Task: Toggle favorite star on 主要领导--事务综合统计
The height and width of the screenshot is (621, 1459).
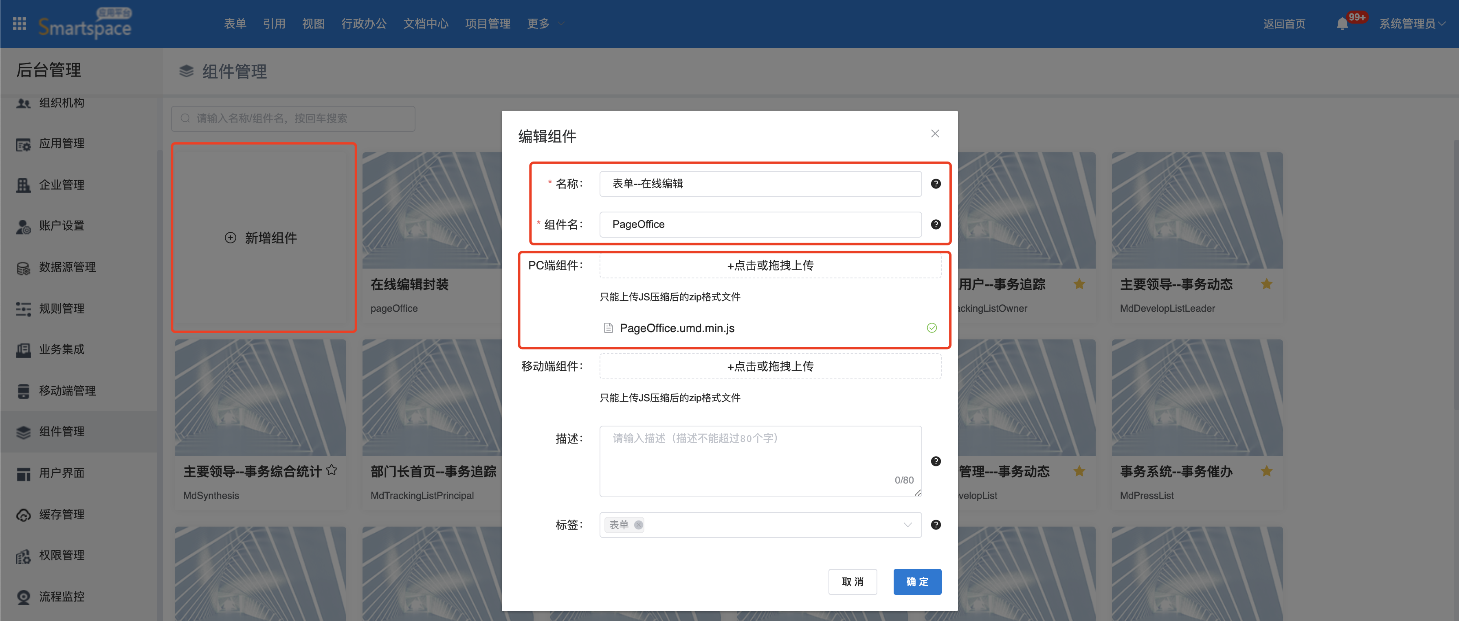Action: tap(332, 470)
